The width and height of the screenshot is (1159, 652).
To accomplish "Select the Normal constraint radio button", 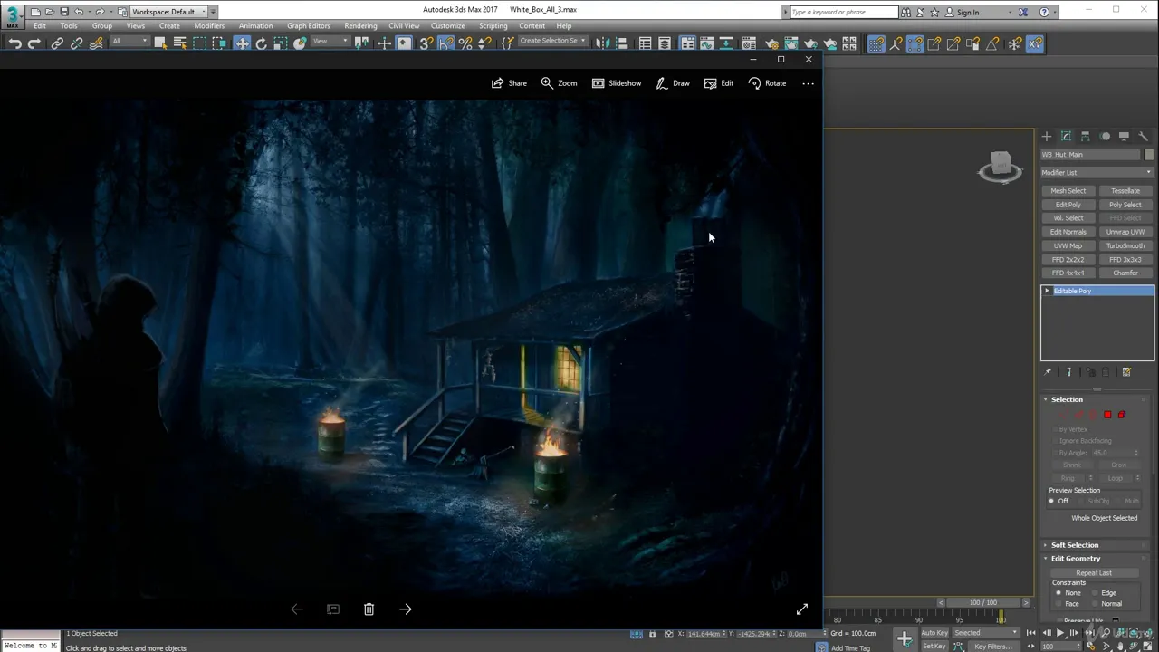I will [1095, 604].
